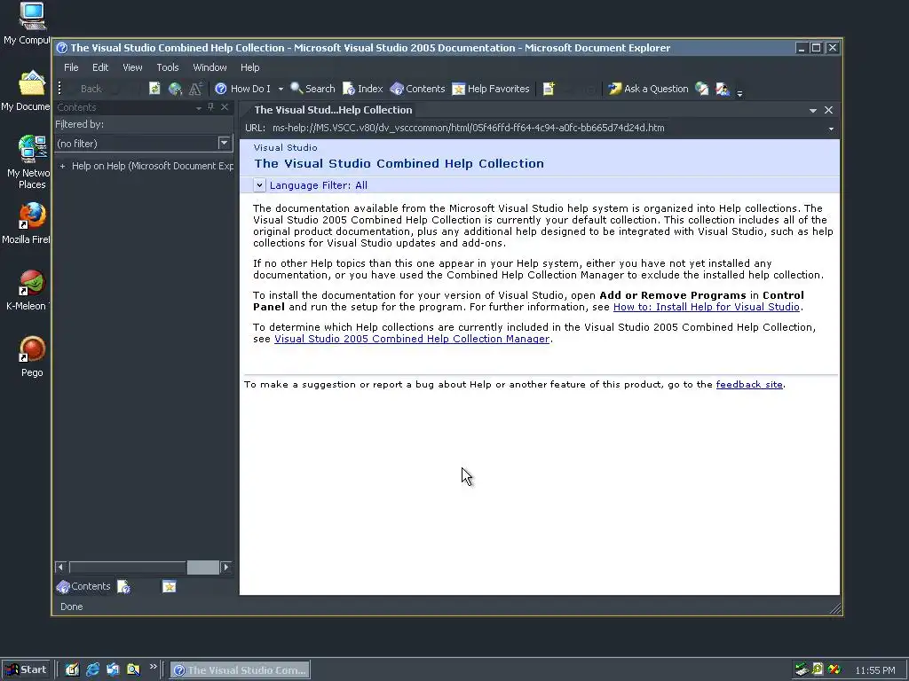
Task: Open the How Do I page
Action: pos(243,89)
